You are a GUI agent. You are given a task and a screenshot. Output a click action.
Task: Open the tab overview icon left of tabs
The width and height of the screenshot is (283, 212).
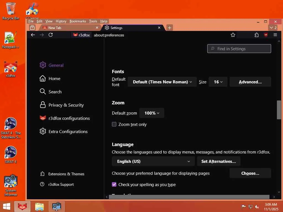(x=32, y=28)
